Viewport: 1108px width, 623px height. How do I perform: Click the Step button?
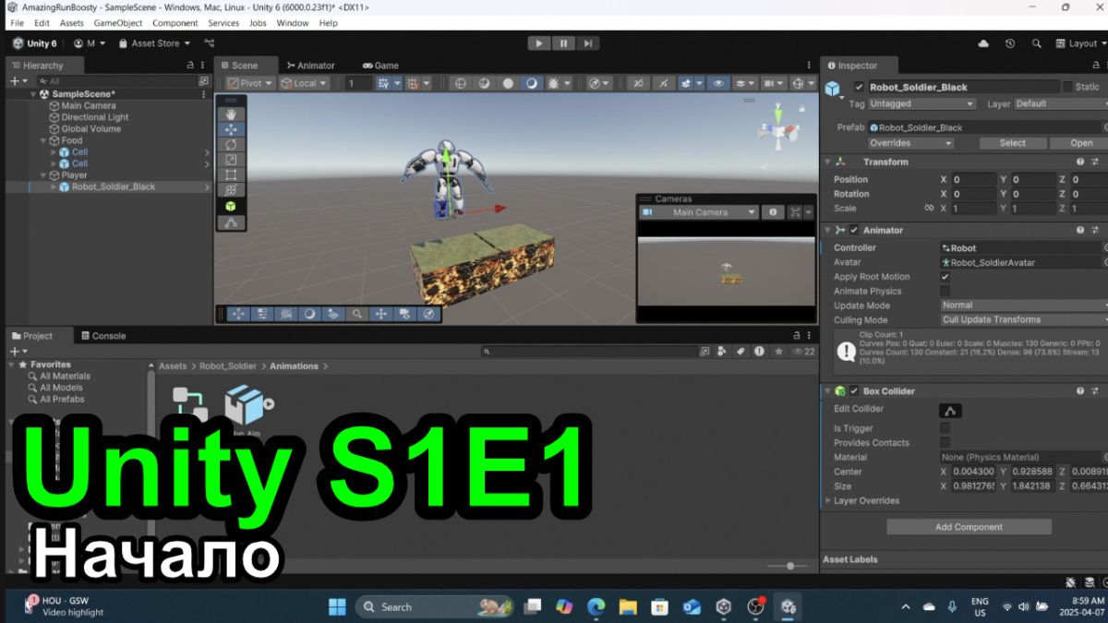pyautogui.click(x=587, y=43)
